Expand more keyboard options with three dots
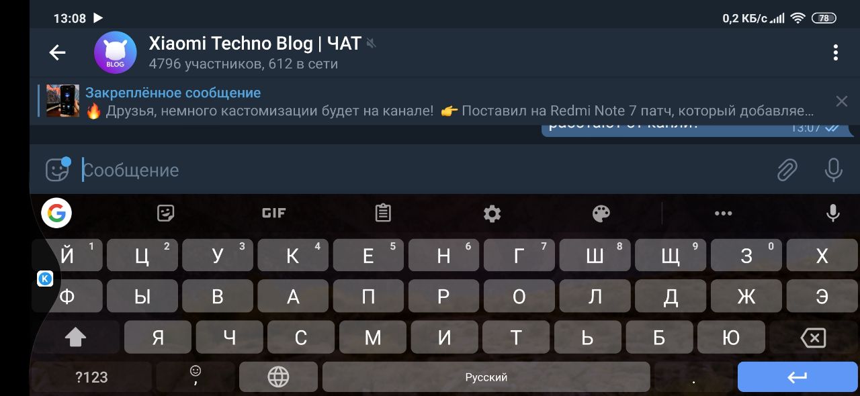860x396 pixels. (x=724, y=213)
